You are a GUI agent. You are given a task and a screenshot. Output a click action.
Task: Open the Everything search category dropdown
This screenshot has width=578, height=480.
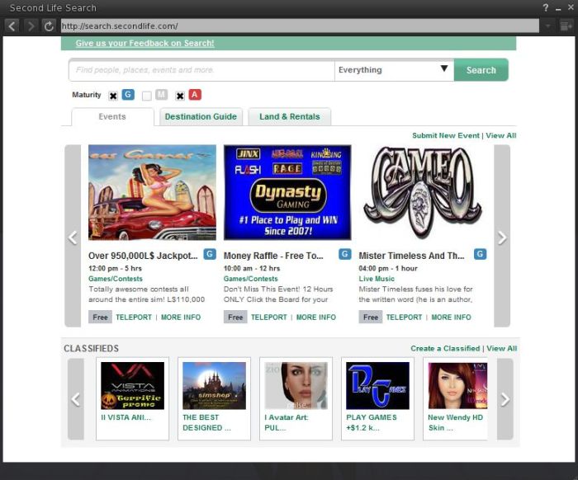click(394, 70)
